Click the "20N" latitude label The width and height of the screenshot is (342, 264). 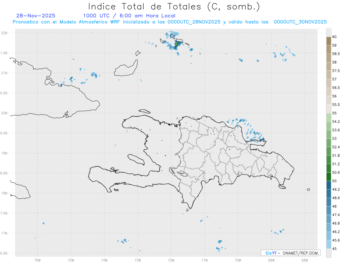pos(5,113)
